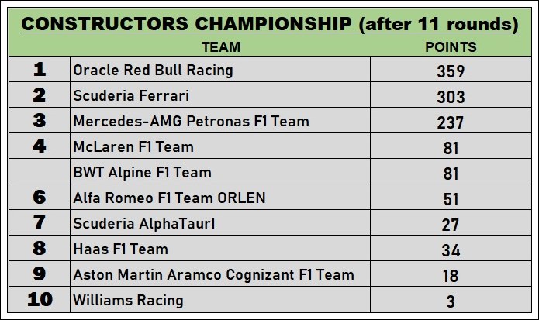Select the McLaren F1 Team row name
539x320 pixels.
[x=133, y=146]
